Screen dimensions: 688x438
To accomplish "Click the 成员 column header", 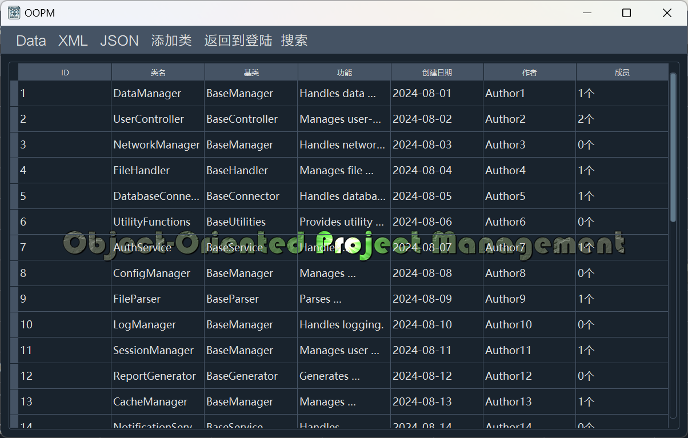I will (622, 73).
